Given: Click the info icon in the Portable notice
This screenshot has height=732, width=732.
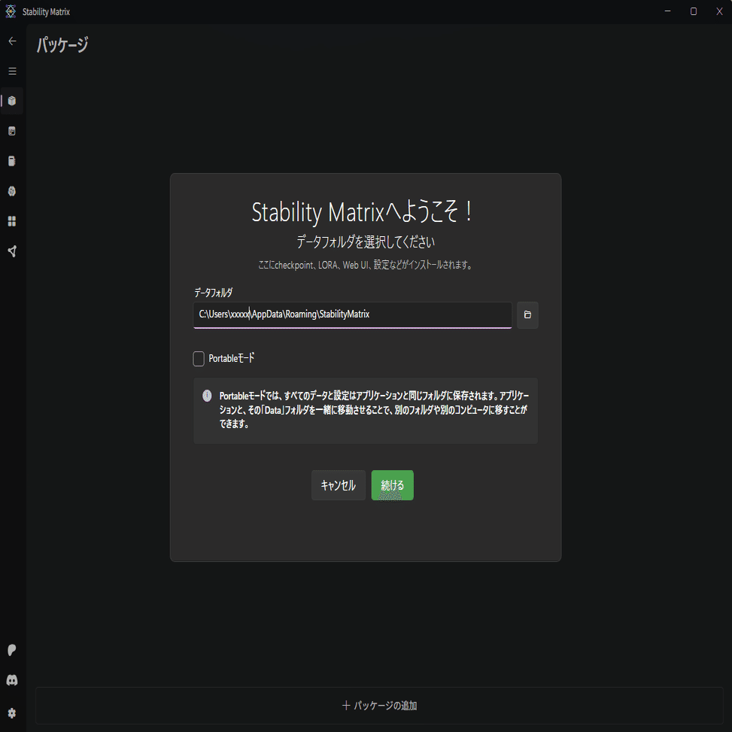Looking at the screenshot, I should pyautogui.click(x=208, y=396).
